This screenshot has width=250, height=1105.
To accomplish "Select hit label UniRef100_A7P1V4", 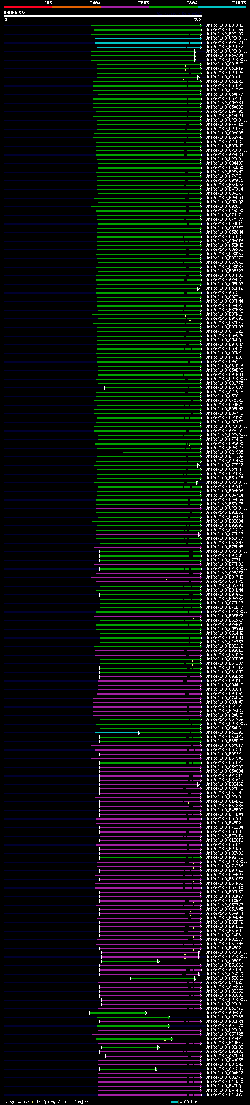I will (224, 42).
